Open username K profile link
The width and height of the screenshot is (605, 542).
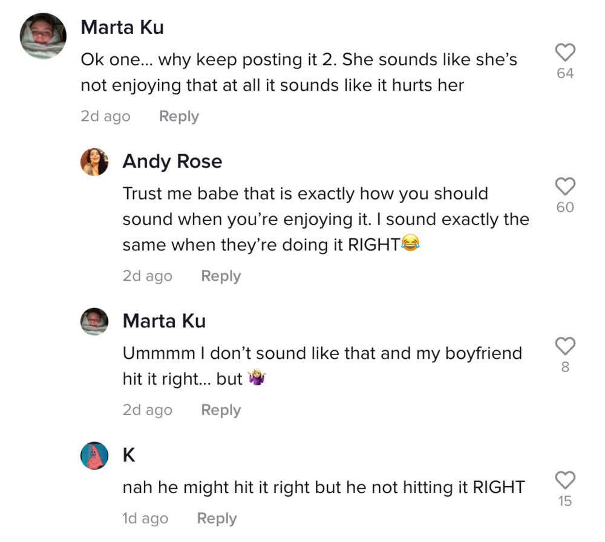[129, 455]
